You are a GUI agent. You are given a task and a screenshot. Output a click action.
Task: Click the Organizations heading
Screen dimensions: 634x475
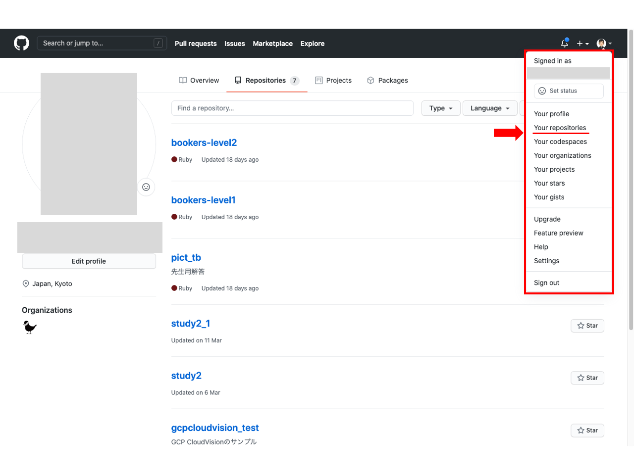coord(47,310)
